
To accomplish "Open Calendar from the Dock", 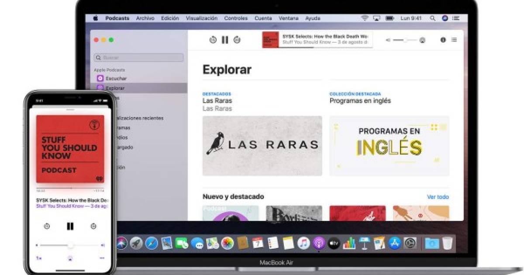I will coord(258,243).
